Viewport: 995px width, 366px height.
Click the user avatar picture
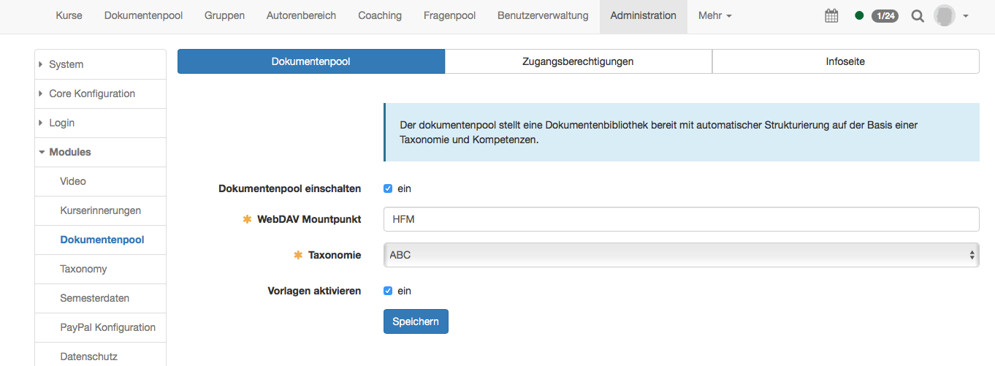coord(945,16)
